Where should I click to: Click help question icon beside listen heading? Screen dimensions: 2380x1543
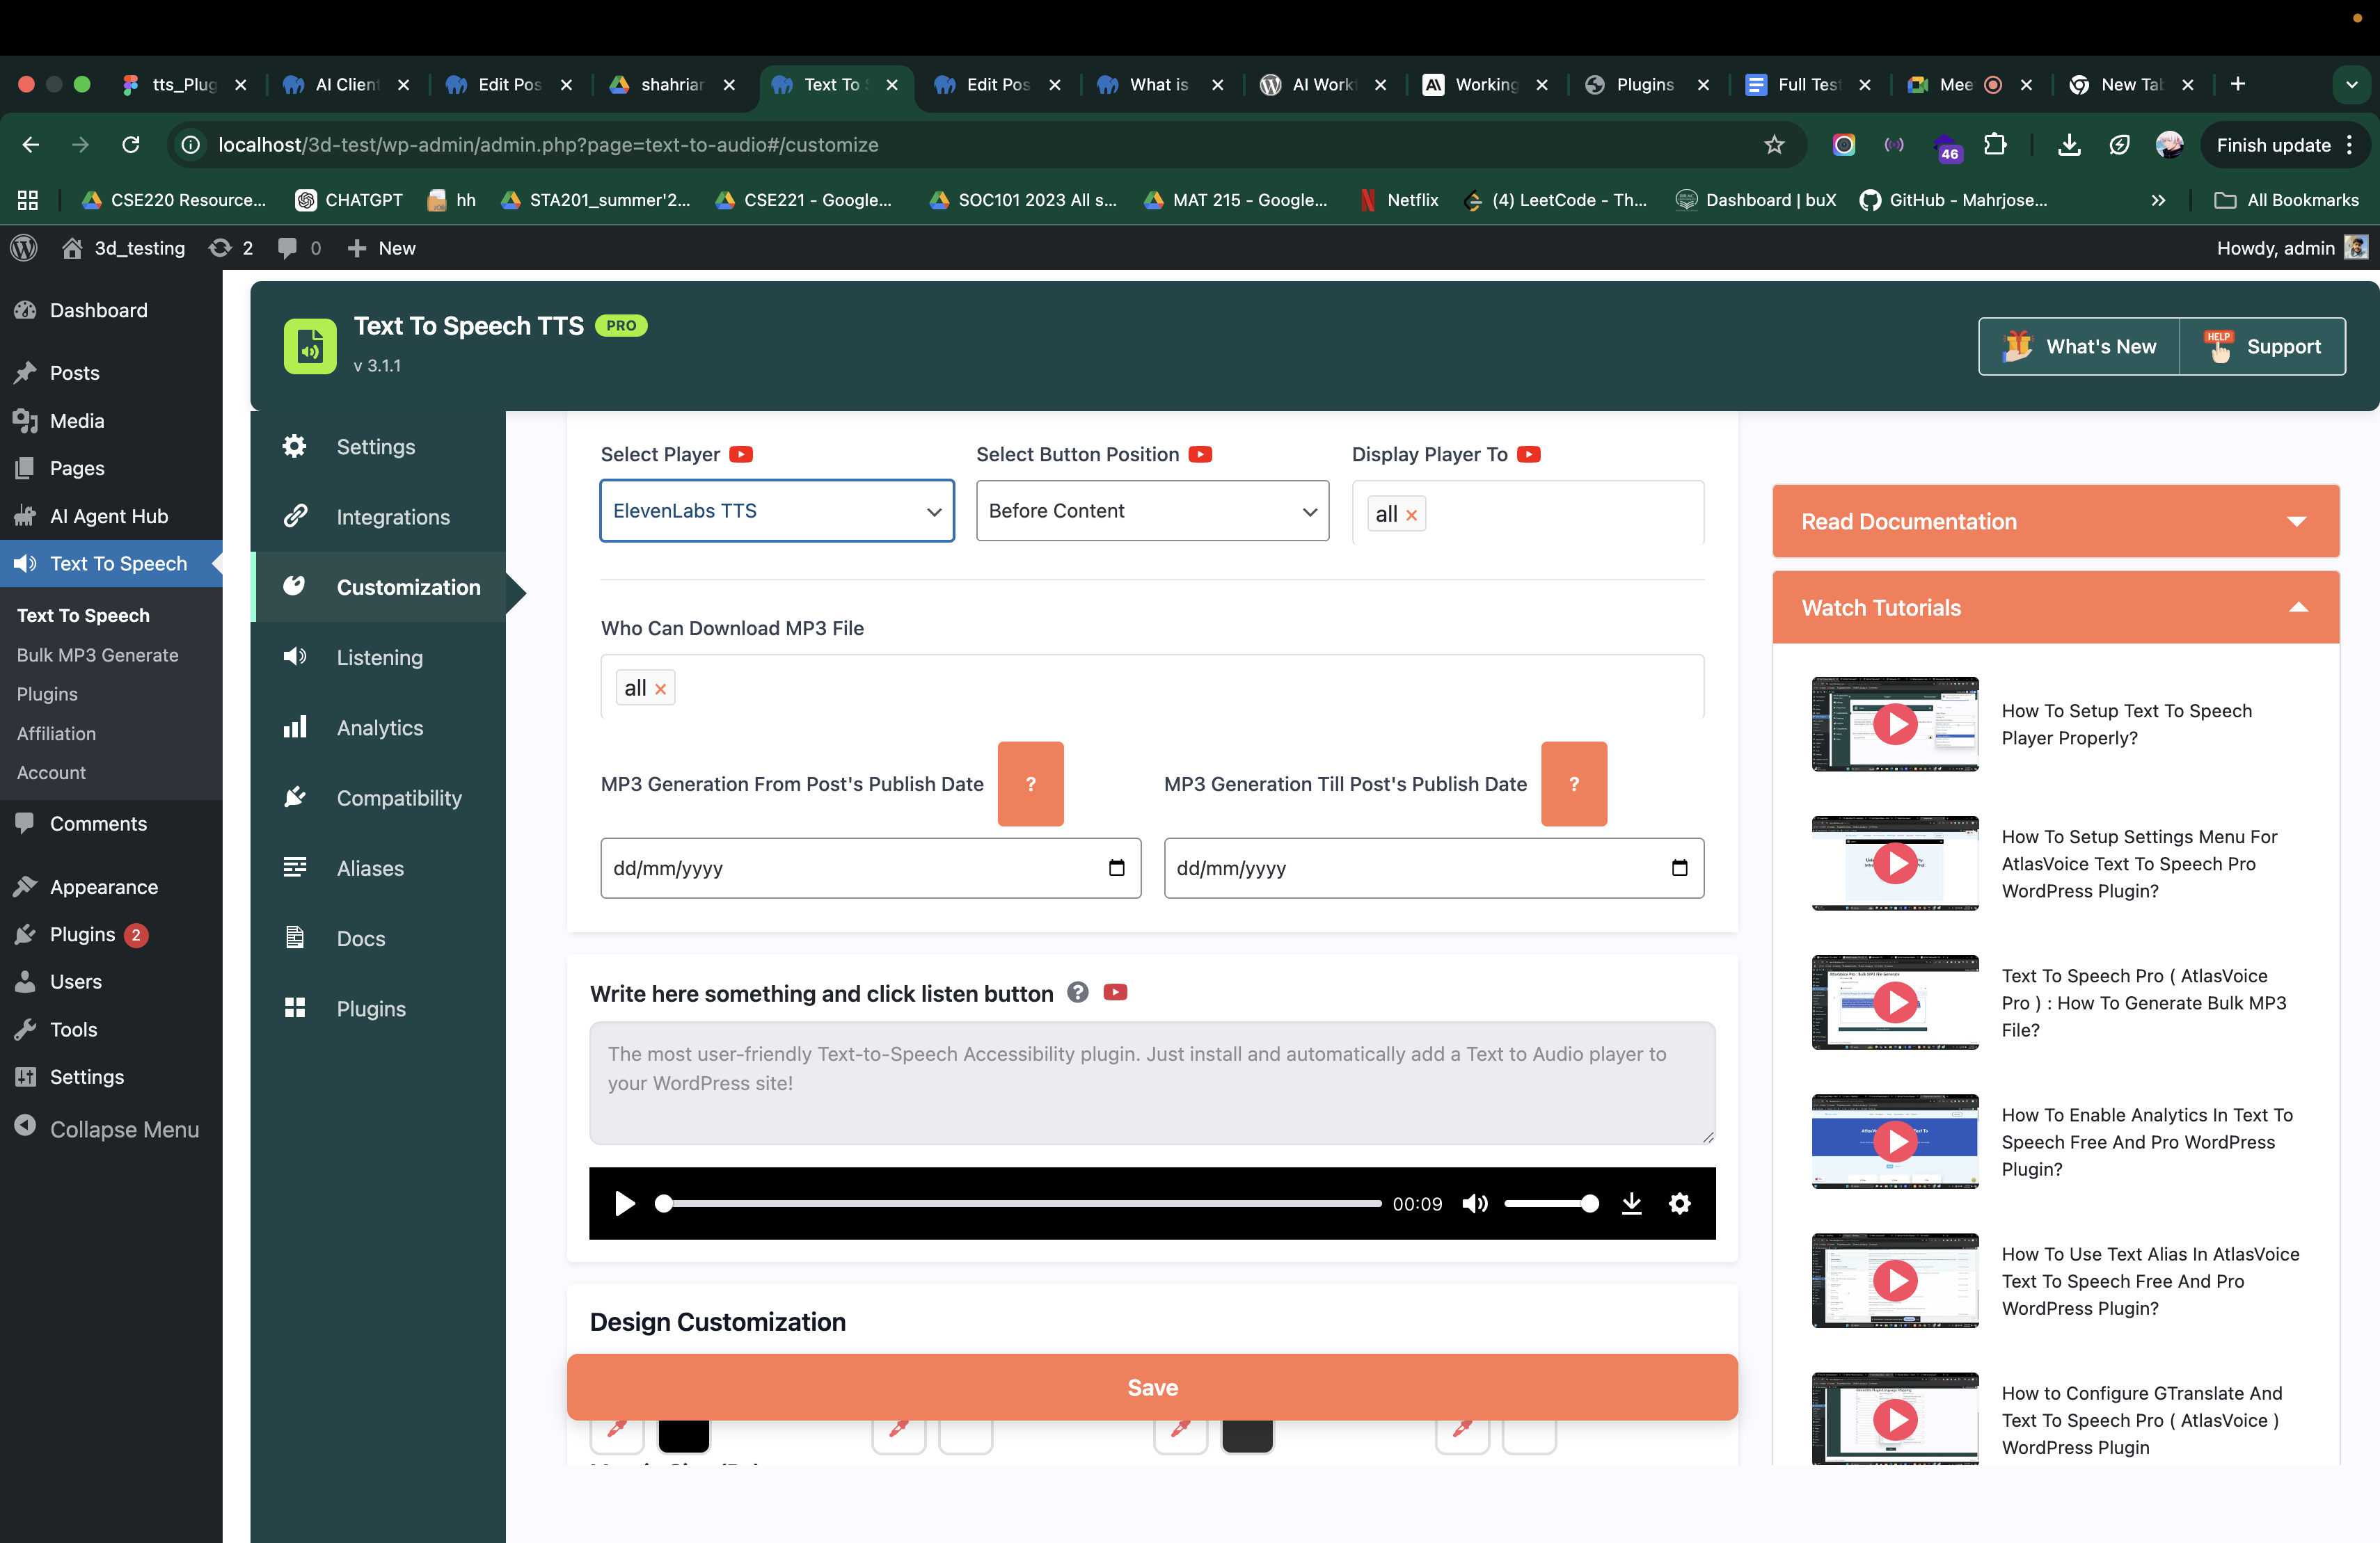[1077, 992]
